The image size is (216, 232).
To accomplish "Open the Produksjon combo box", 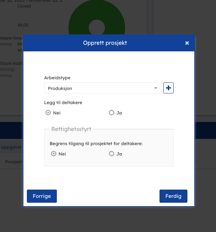I will (x=100, y=88).
